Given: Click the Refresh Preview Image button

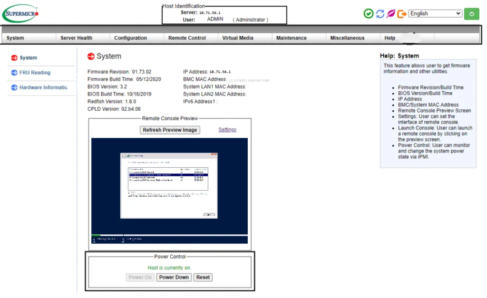Looking at the screenshot, I should pyautogui.click(x=170, y=130).
